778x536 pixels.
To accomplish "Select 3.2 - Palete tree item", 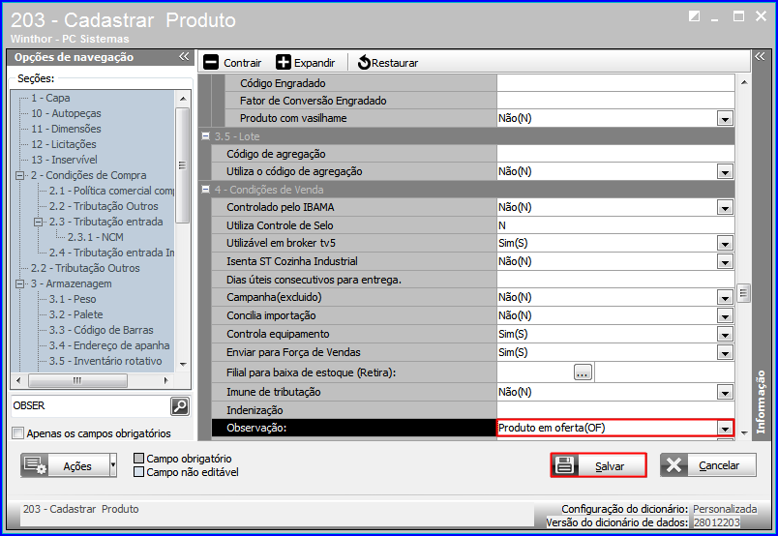I will (75, 314).
